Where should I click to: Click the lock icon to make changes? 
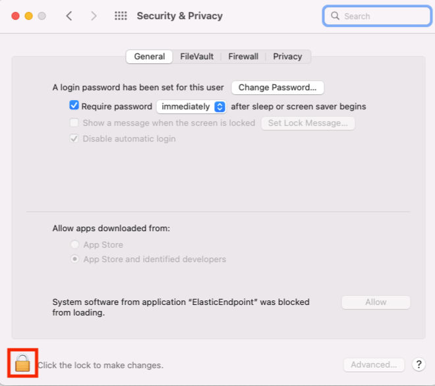tap(22, 363)
